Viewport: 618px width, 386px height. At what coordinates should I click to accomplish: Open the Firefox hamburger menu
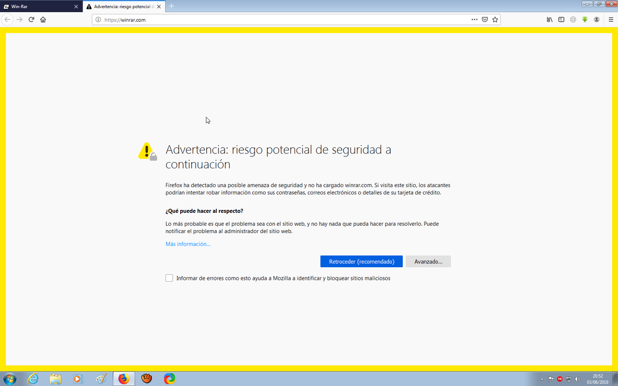click(611, 20)
